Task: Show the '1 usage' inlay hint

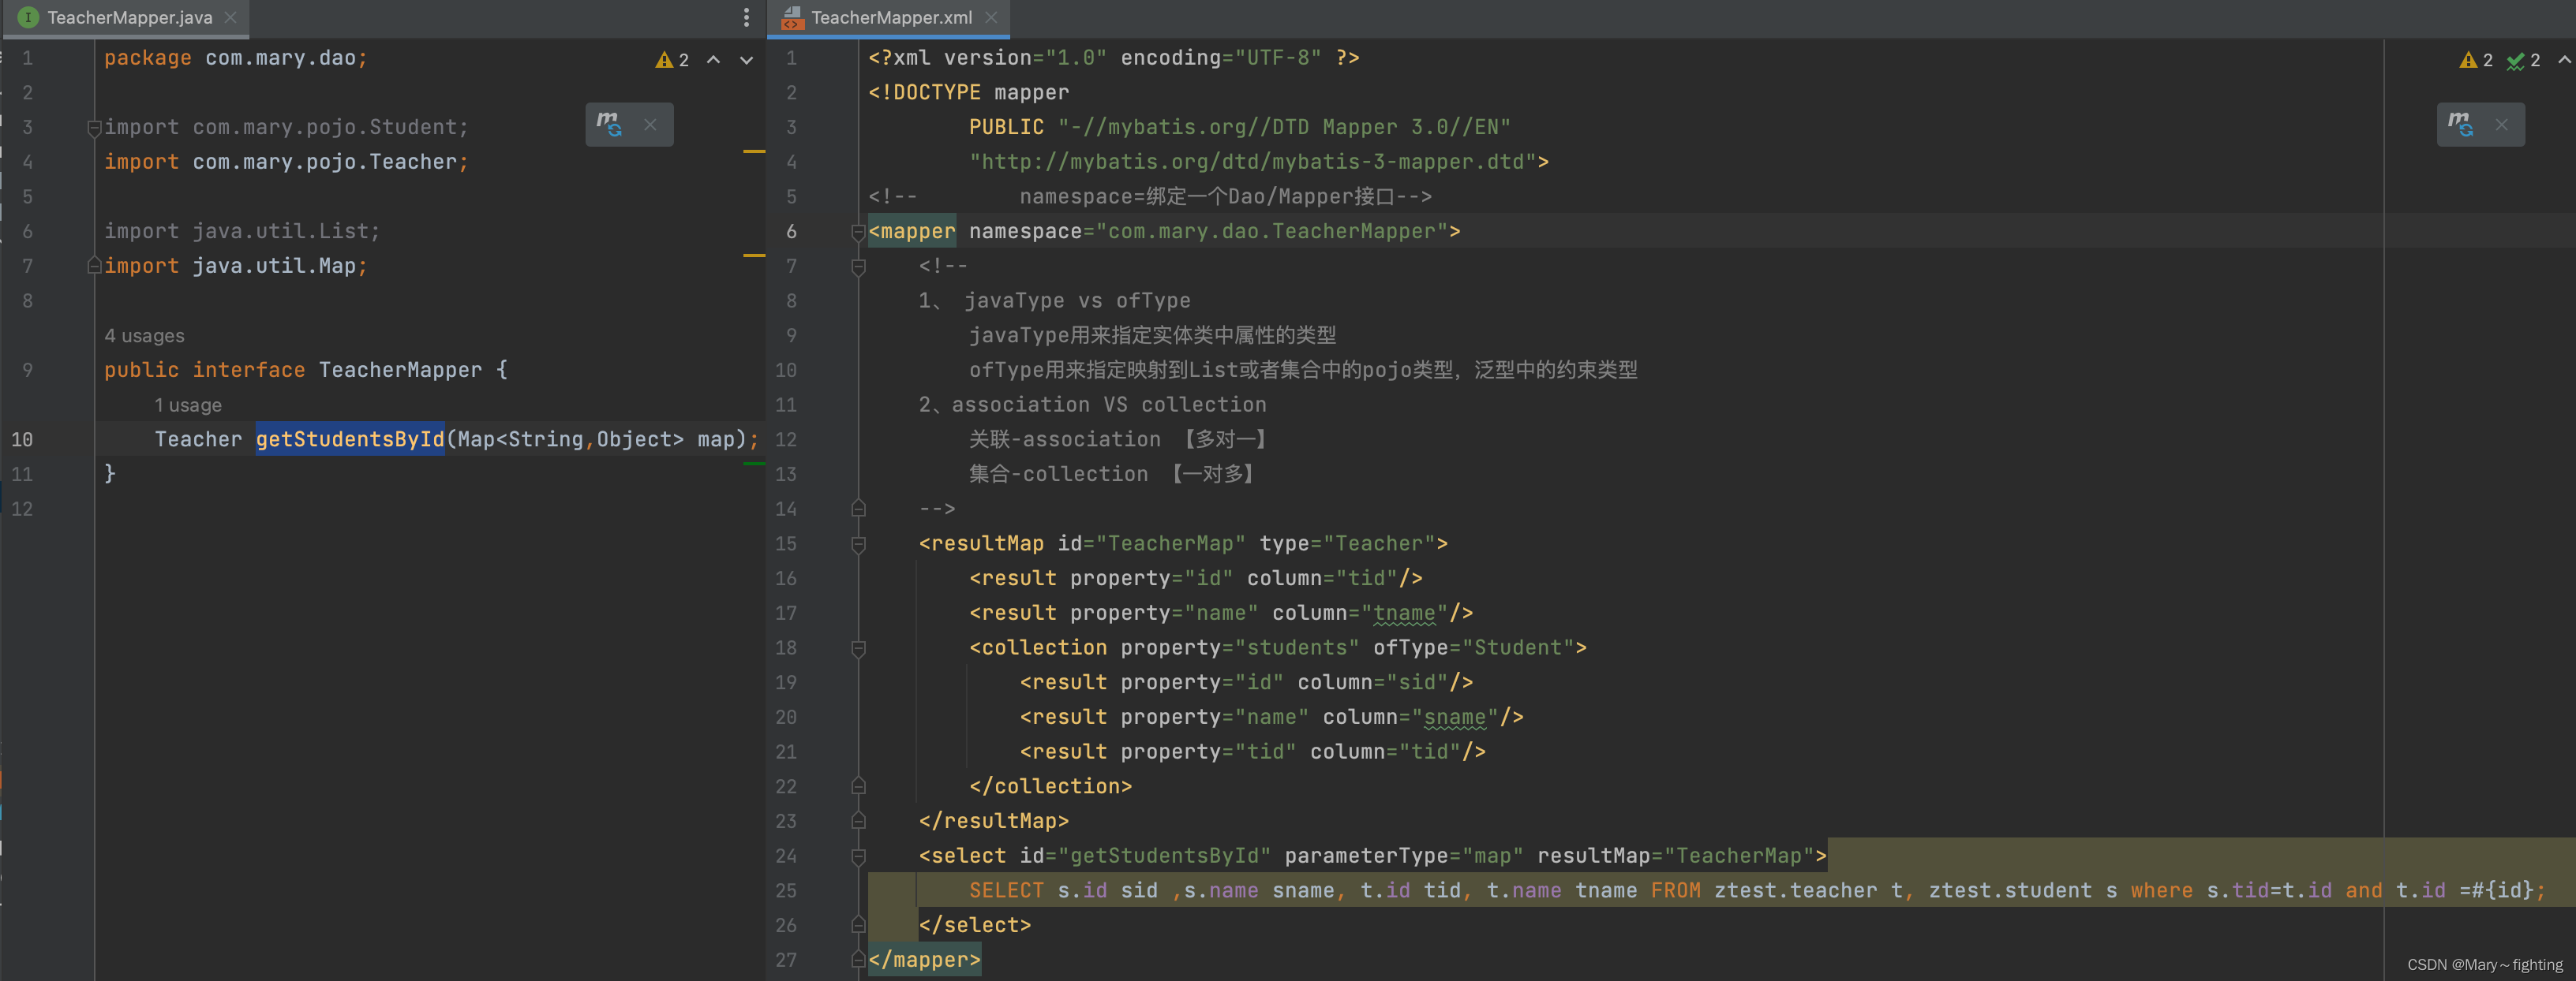Action: (x=188, y=405)
